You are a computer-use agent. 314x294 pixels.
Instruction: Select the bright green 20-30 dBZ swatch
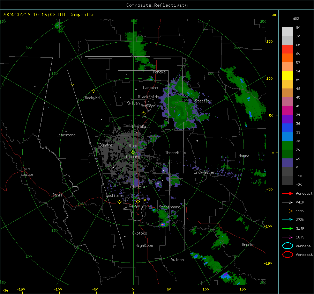[x=287, y=145]
